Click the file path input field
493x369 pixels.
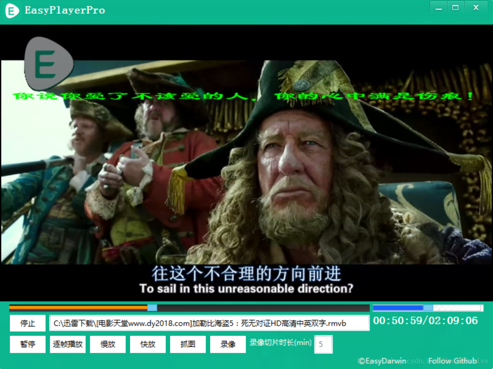click(x=210, y=323)
